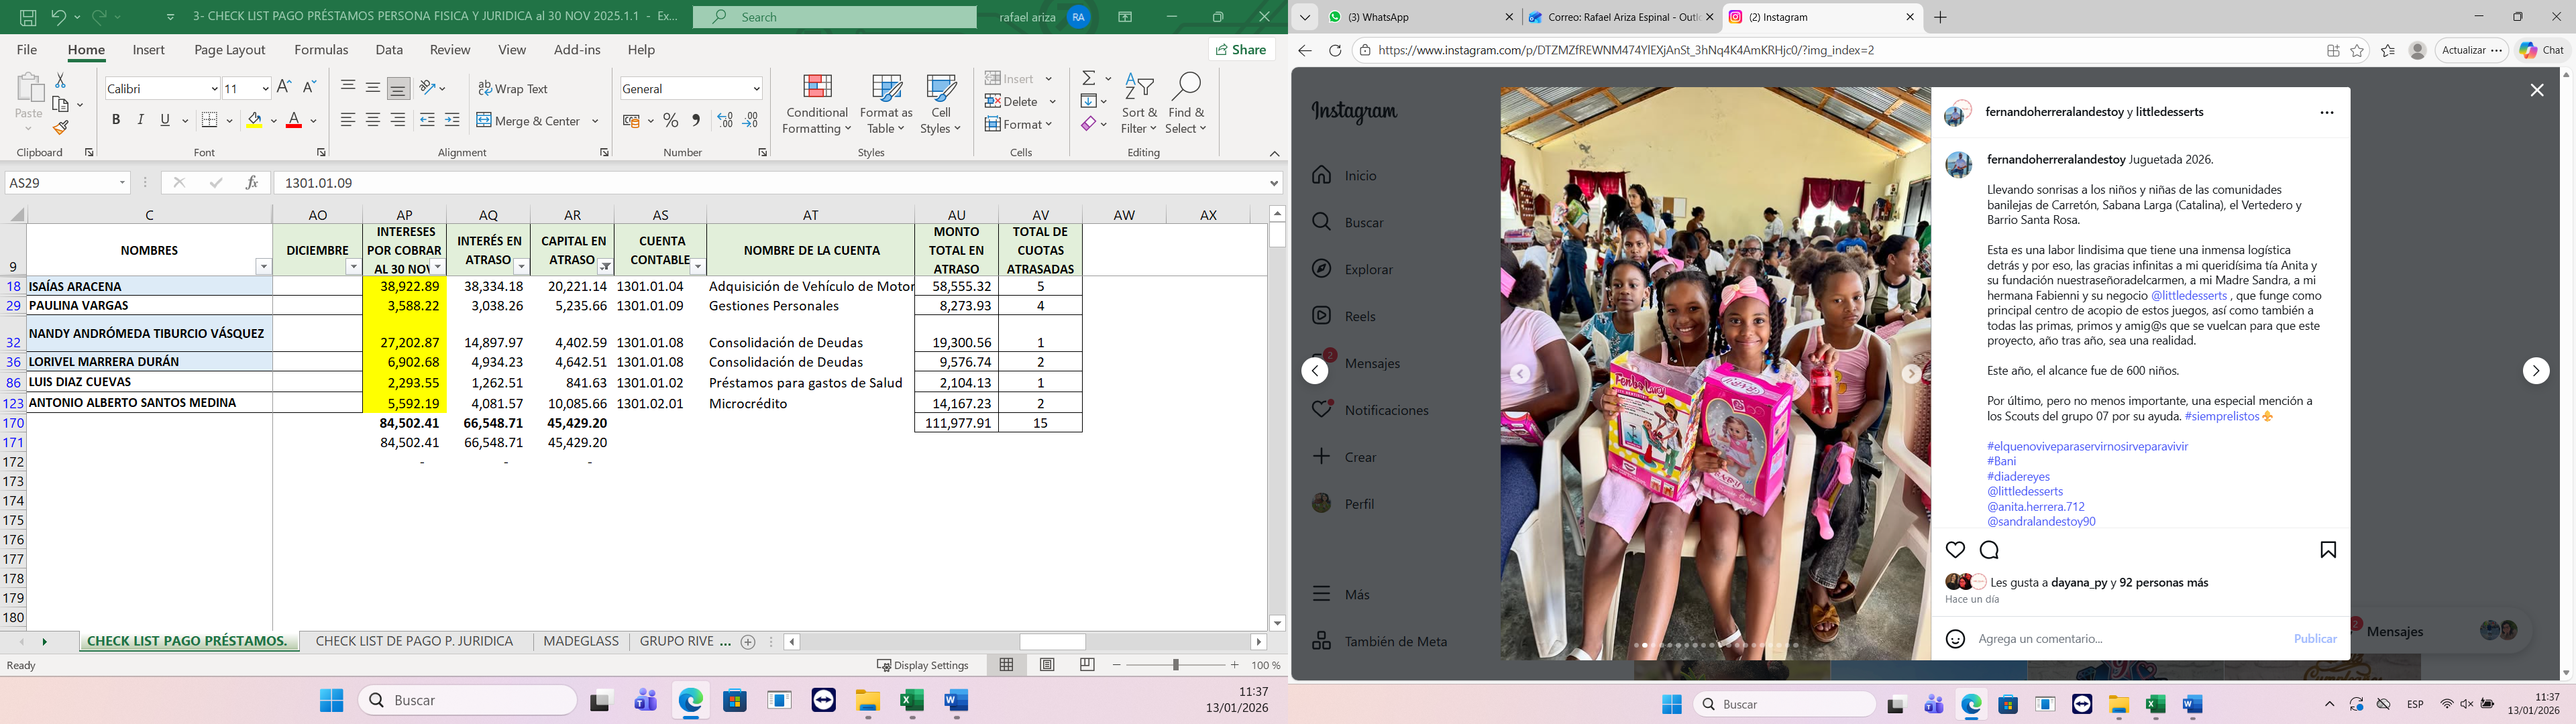Increase indent in the Alignment group

click(452, 121)
